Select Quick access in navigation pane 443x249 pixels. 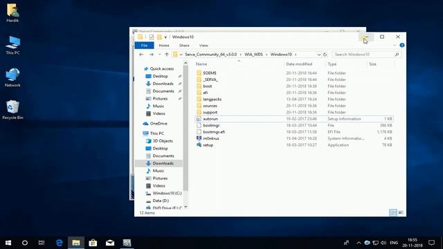coord(162,69)
